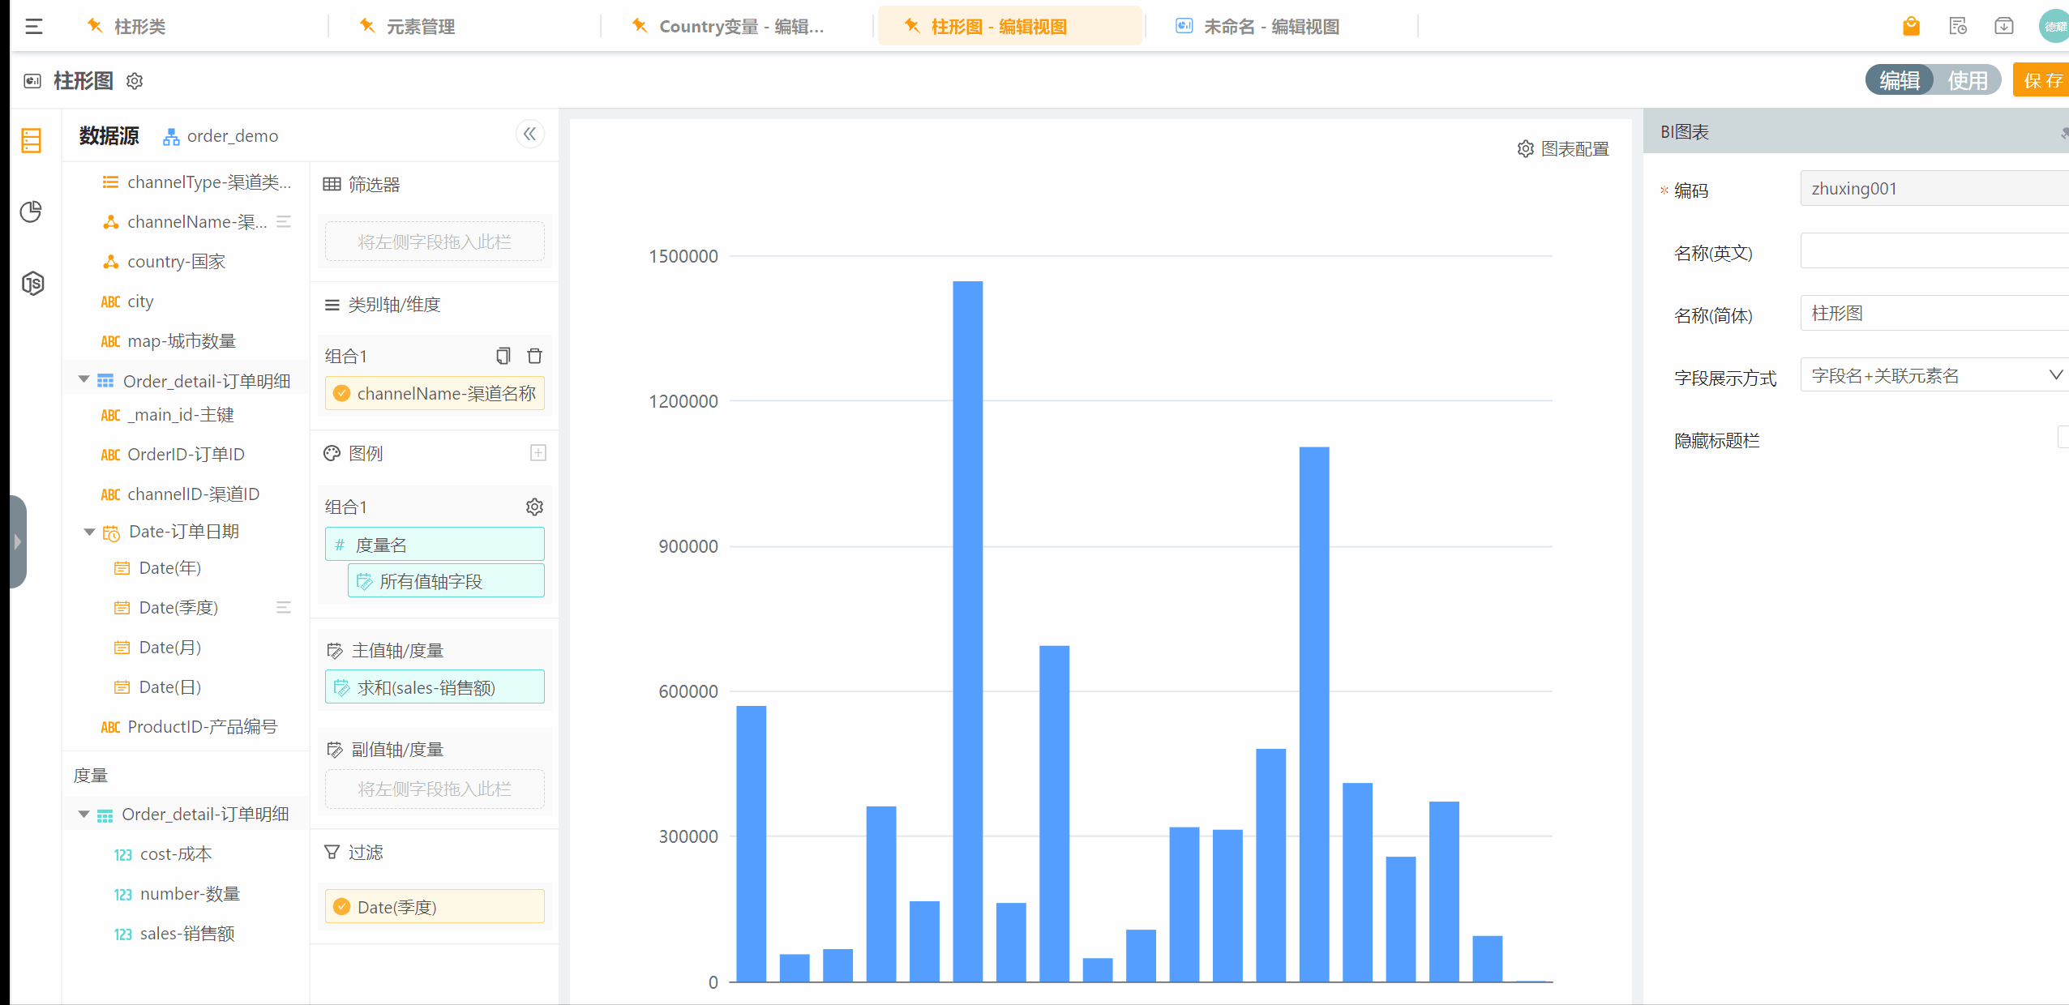This screenshot has height=1005, width=2069.
Task: Click the chart icon left of 柱形图 title
Action: (x=32, y=81)
